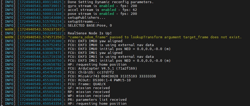Click the 'ChibiOS: cc37d7f2' text

tap(96, 72)
